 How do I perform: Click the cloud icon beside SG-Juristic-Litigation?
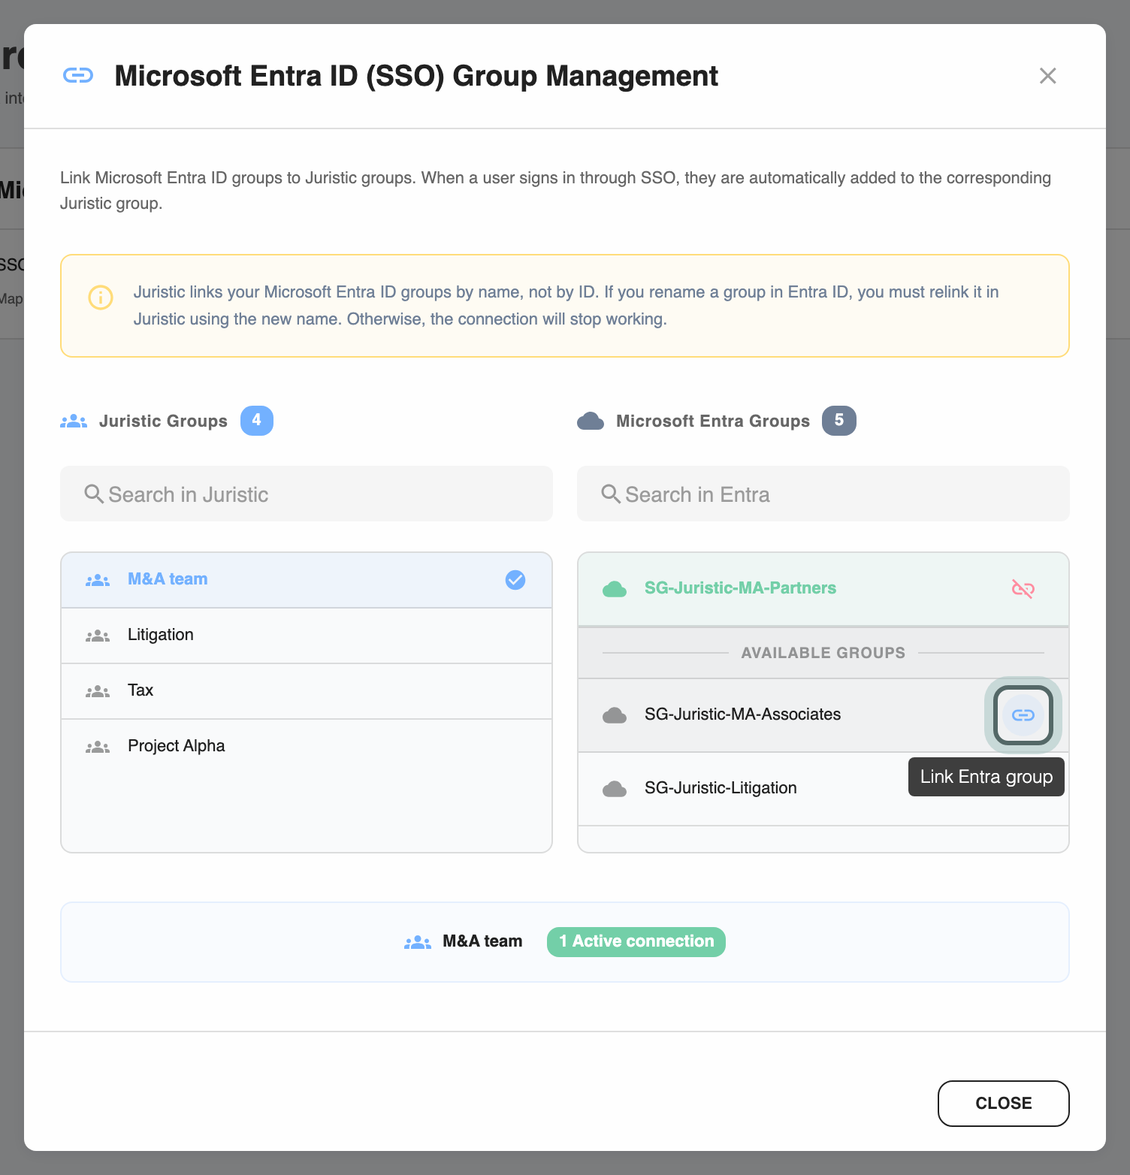[615, 789]
